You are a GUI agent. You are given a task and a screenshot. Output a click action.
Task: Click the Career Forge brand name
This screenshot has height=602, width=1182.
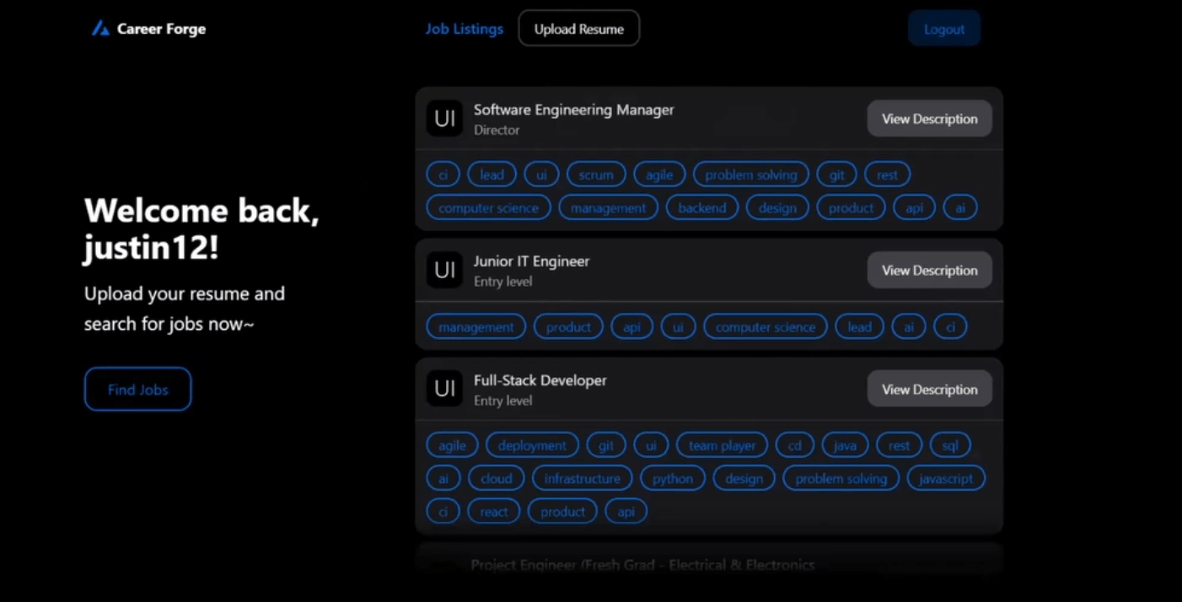(x=161, y=29)
